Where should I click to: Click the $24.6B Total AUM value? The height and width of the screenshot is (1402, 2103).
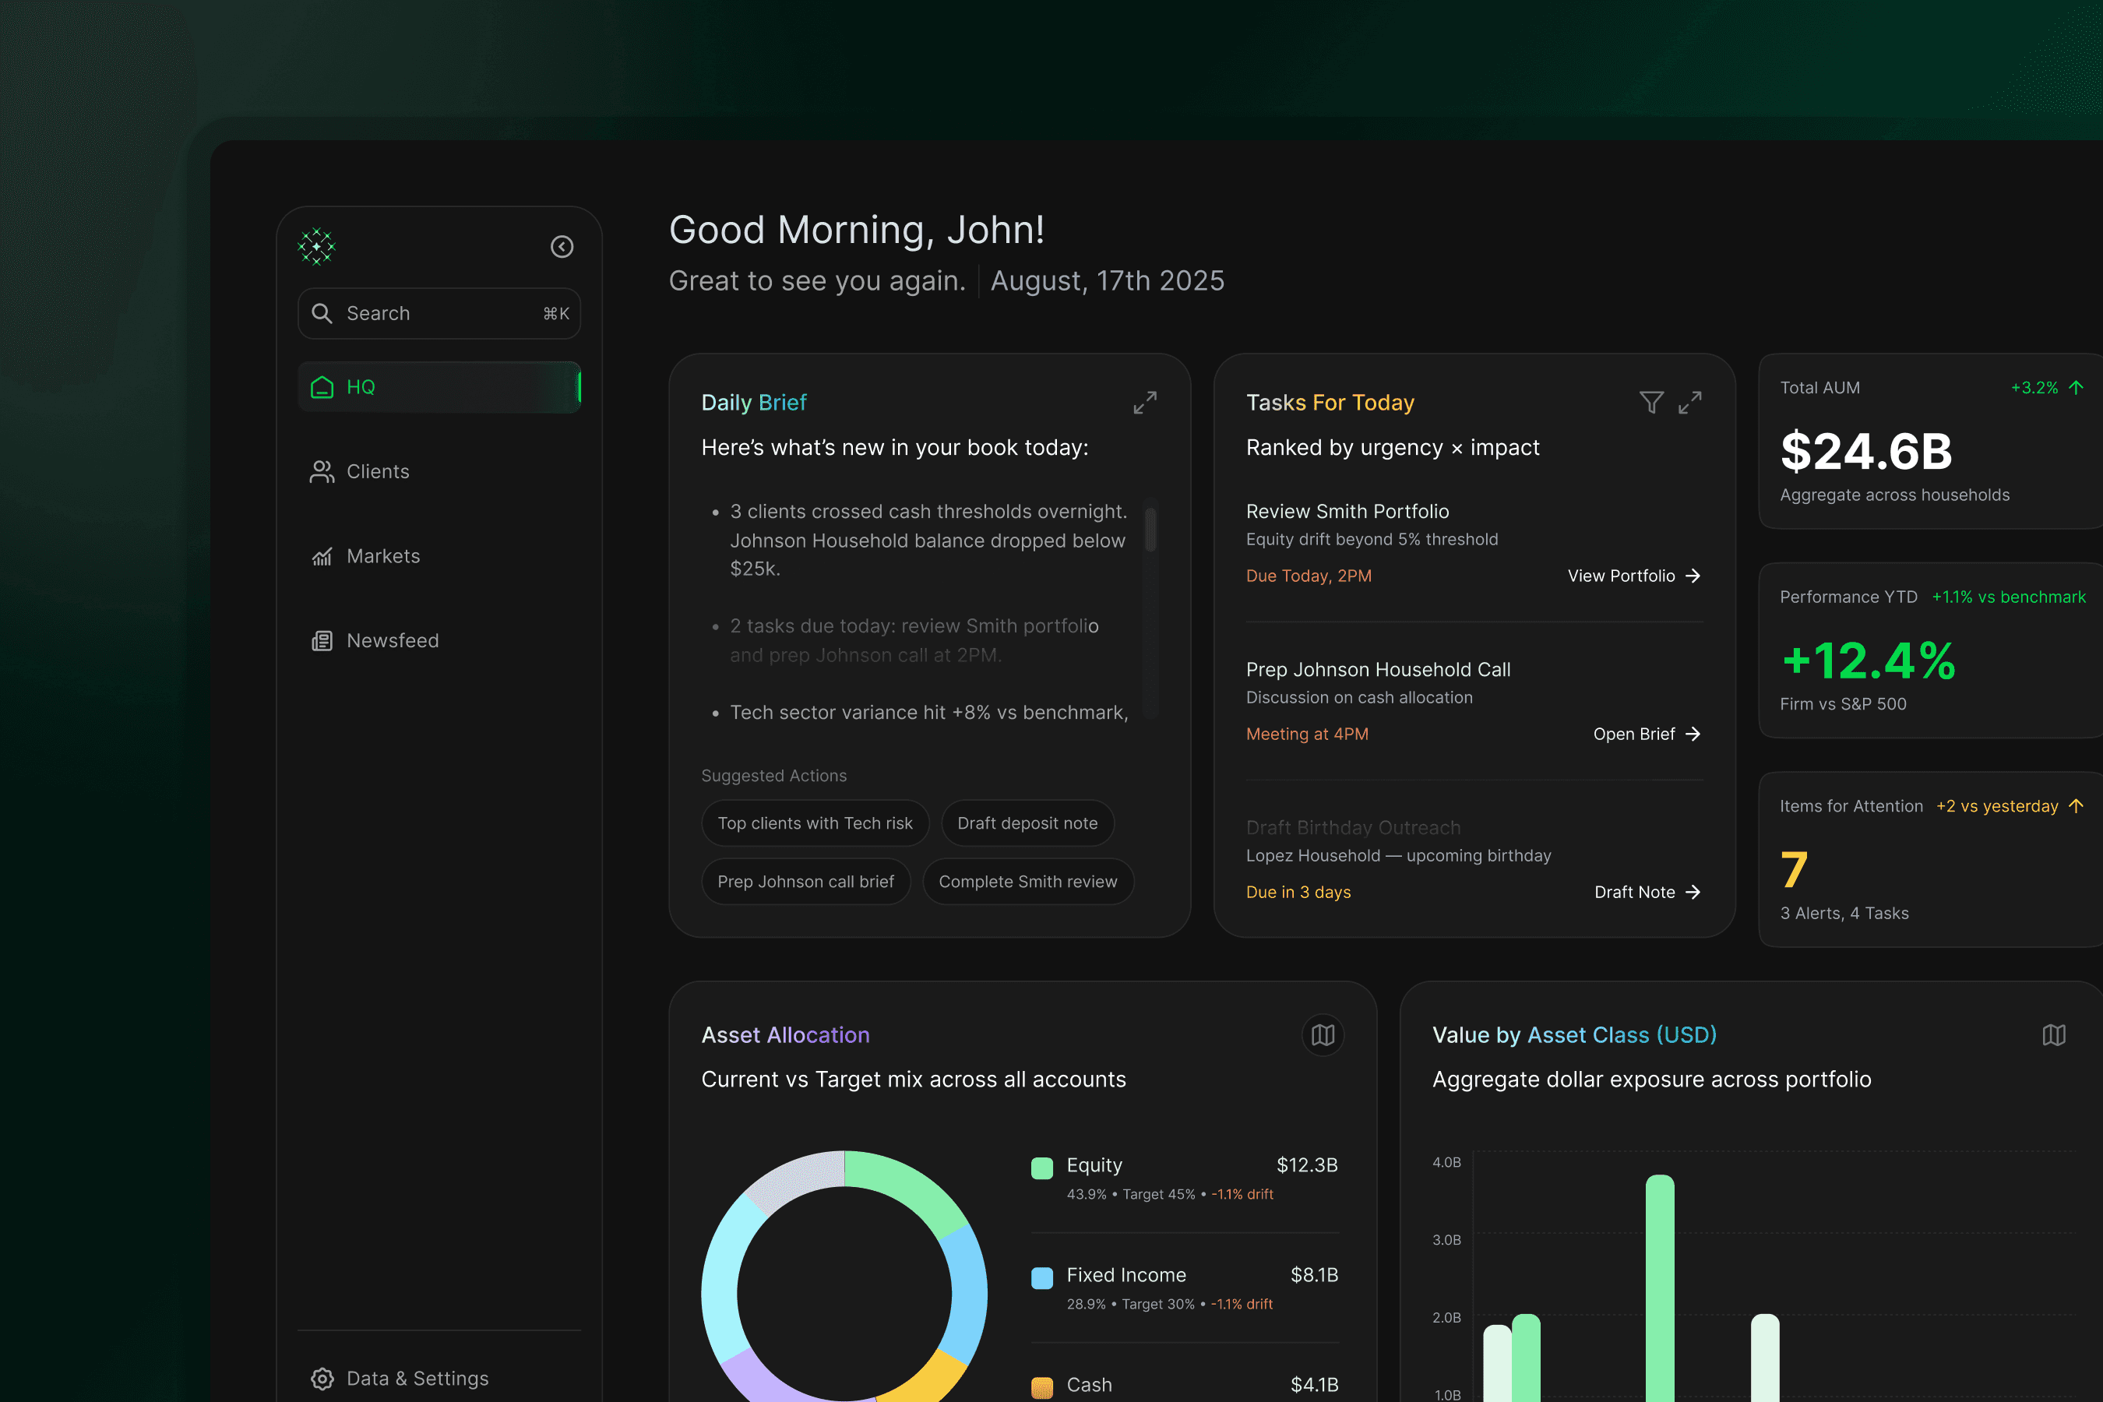tap(1866, 452)
